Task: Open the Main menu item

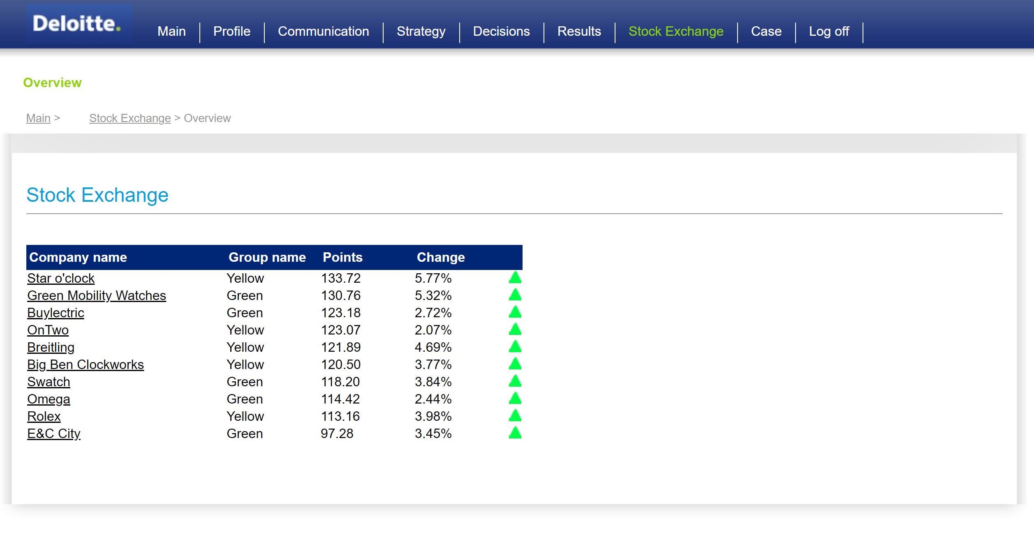Action: click(x=171, y=32)
